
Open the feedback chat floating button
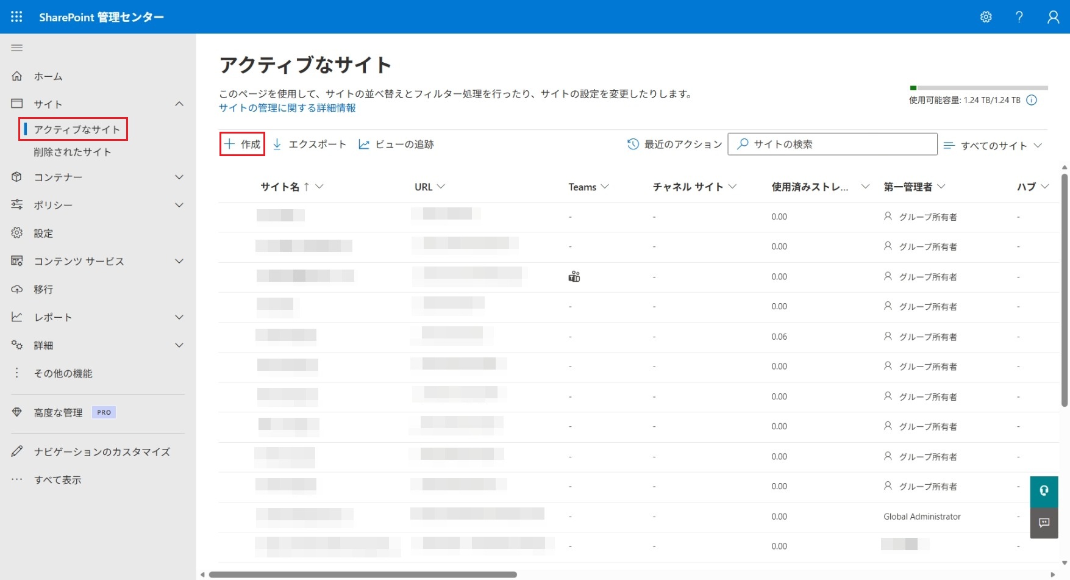[1044, 523]
